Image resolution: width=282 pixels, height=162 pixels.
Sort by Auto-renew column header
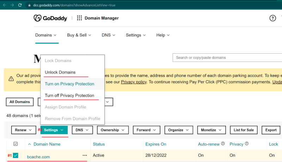click(209, 144)
